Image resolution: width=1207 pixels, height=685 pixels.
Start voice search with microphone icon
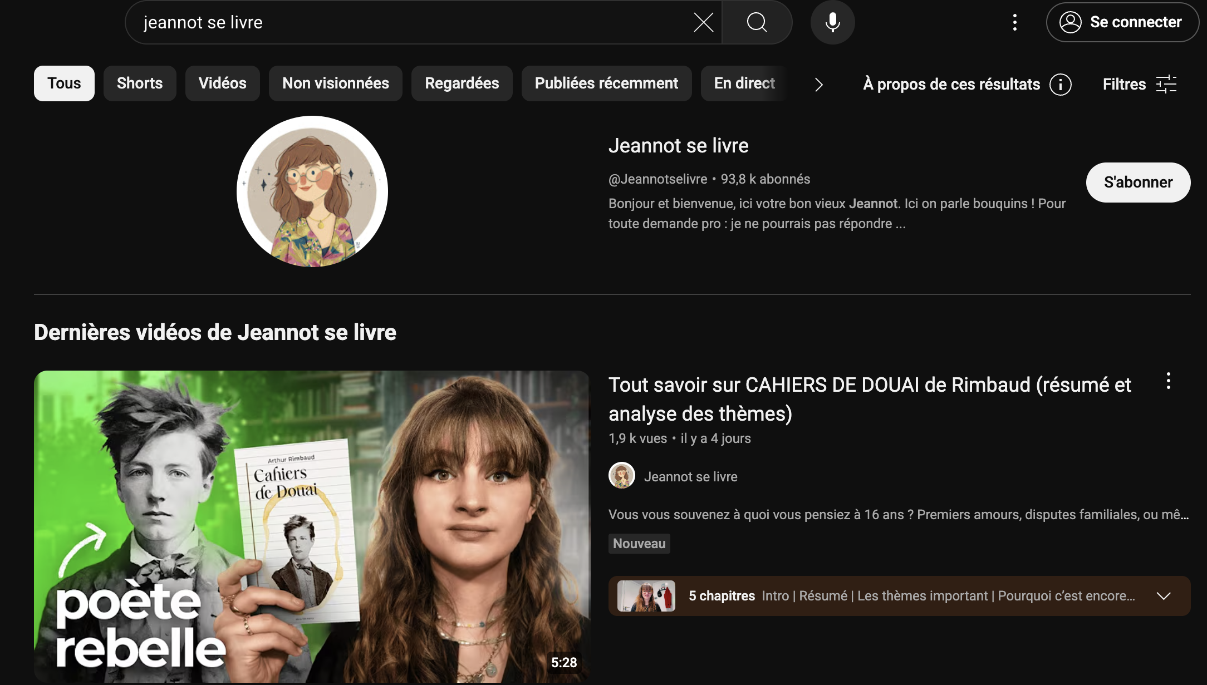[x=832, y=22]
